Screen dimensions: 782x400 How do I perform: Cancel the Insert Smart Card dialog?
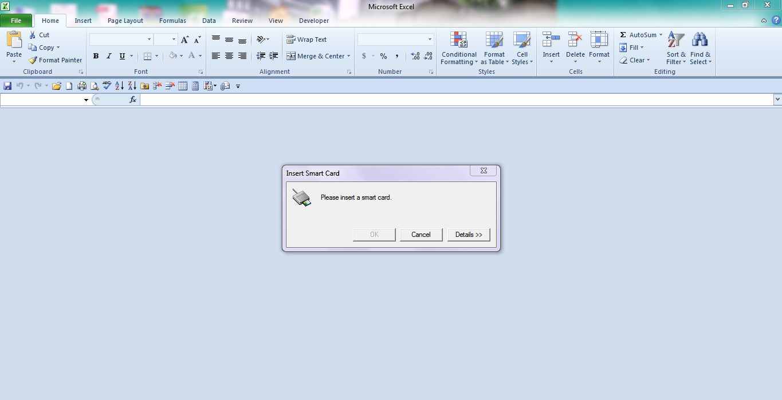pos(421,234)
